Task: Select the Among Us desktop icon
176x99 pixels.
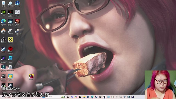Action: pyautogui.click(x=31, y=77)
